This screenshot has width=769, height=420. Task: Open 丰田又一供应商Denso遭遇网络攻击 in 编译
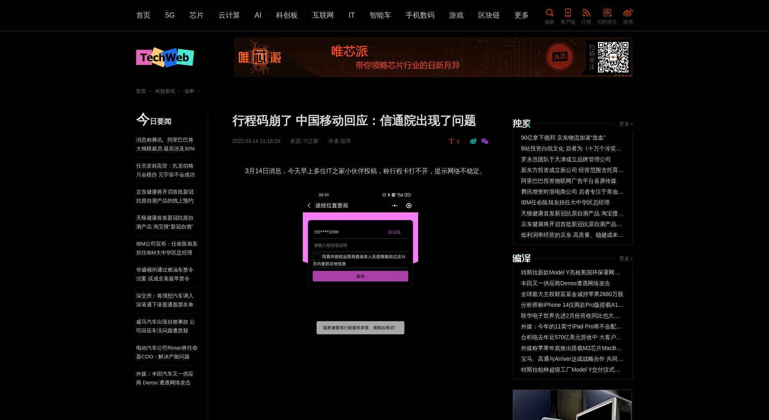click(565, 283)
